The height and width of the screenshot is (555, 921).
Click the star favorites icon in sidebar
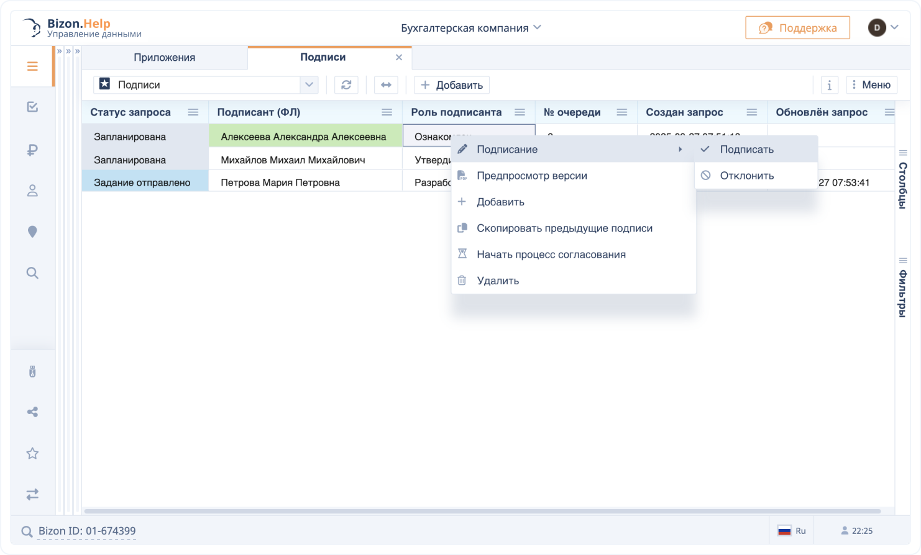[32, 453]
